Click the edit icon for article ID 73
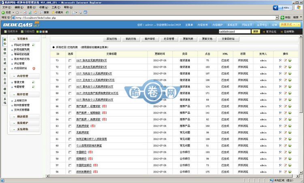304x183 pixels. [285, 60]
